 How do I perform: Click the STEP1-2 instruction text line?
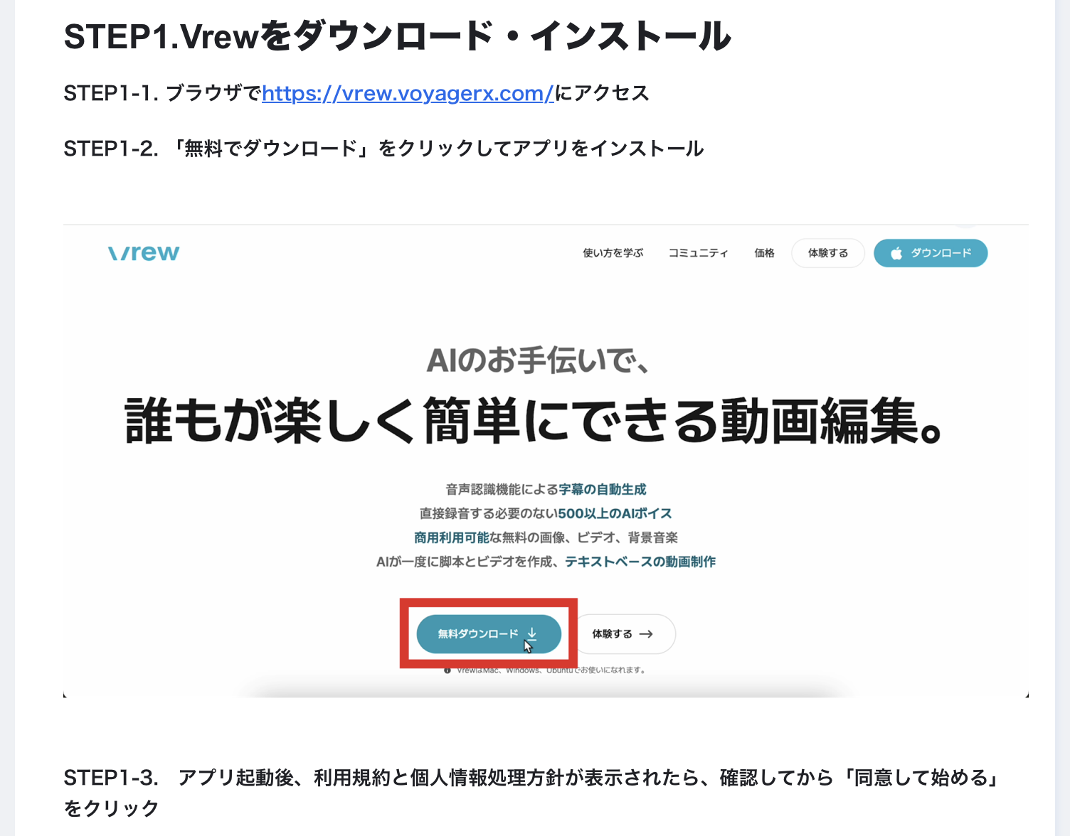point(384,149)
